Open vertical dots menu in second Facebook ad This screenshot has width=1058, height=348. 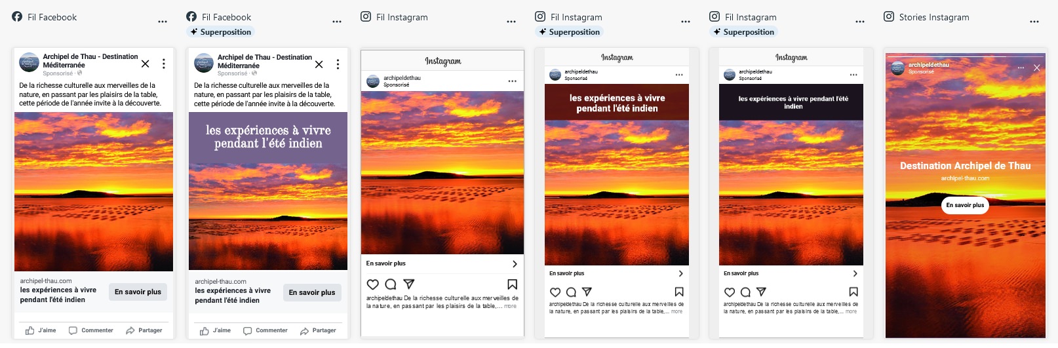(338, 64)
